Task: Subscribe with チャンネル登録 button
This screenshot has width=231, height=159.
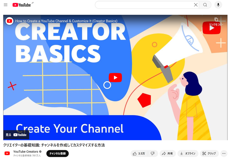Action: (x=57, y=153)
